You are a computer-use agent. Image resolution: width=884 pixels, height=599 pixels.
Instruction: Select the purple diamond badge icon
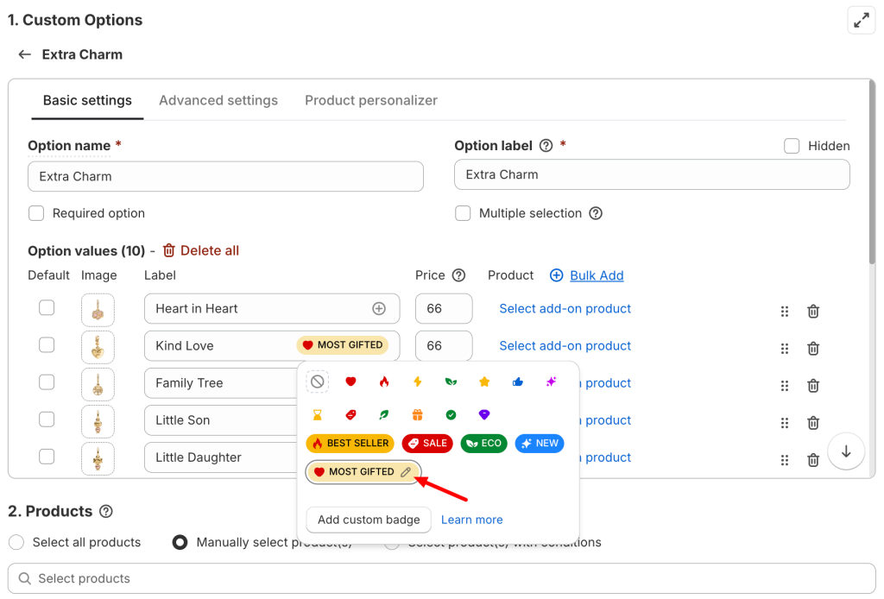point(484,415)
